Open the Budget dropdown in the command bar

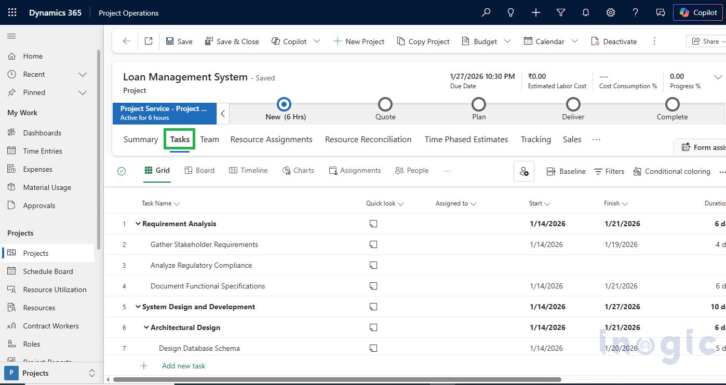(x=506, y=41)
